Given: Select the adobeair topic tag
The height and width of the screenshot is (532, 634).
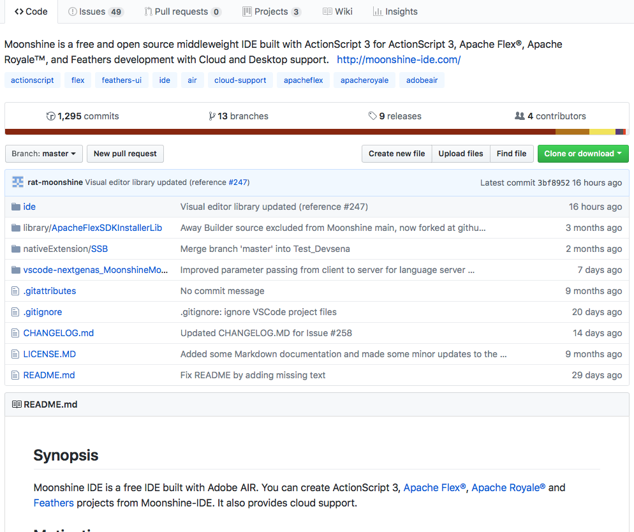Looking at the screenshot, I should click(x=422, y=80).
